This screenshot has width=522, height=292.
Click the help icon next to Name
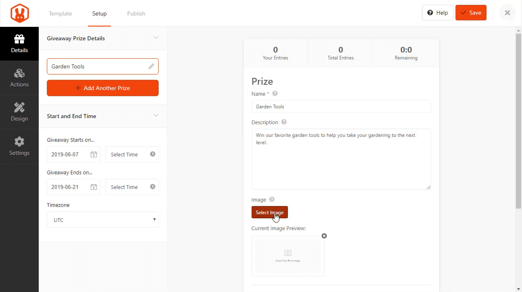(x=275, y=94)
